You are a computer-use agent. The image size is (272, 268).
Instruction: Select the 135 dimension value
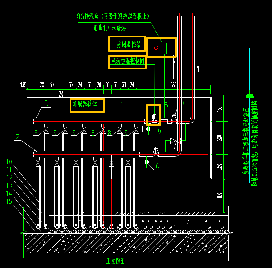click(x=23, y=85)
